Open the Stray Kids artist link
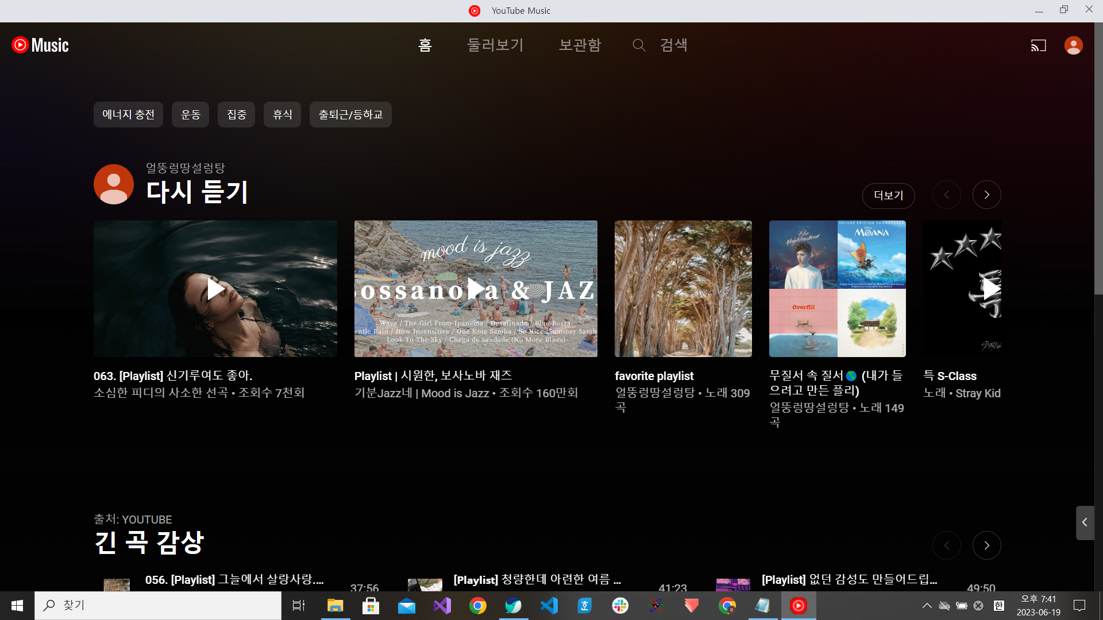The image size is (1103, 620). [978, 393]
